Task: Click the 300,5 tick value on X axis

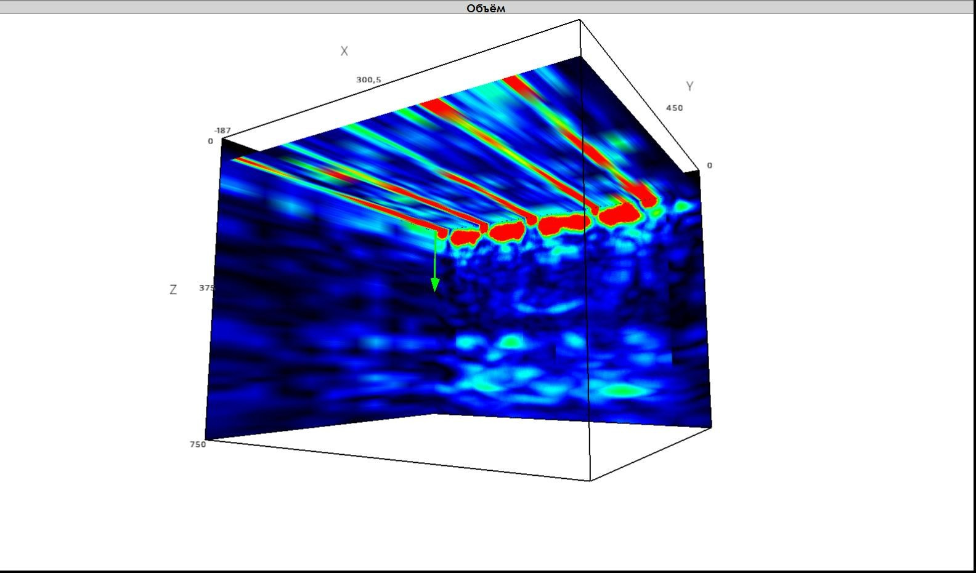Action: (368, 80)
